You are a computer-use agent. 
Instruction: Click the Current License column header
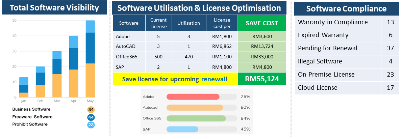tap(158, 23)
